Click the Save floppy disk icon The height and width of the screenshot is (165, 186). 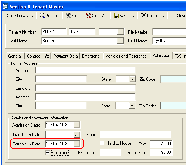click(x=116, y=16)
